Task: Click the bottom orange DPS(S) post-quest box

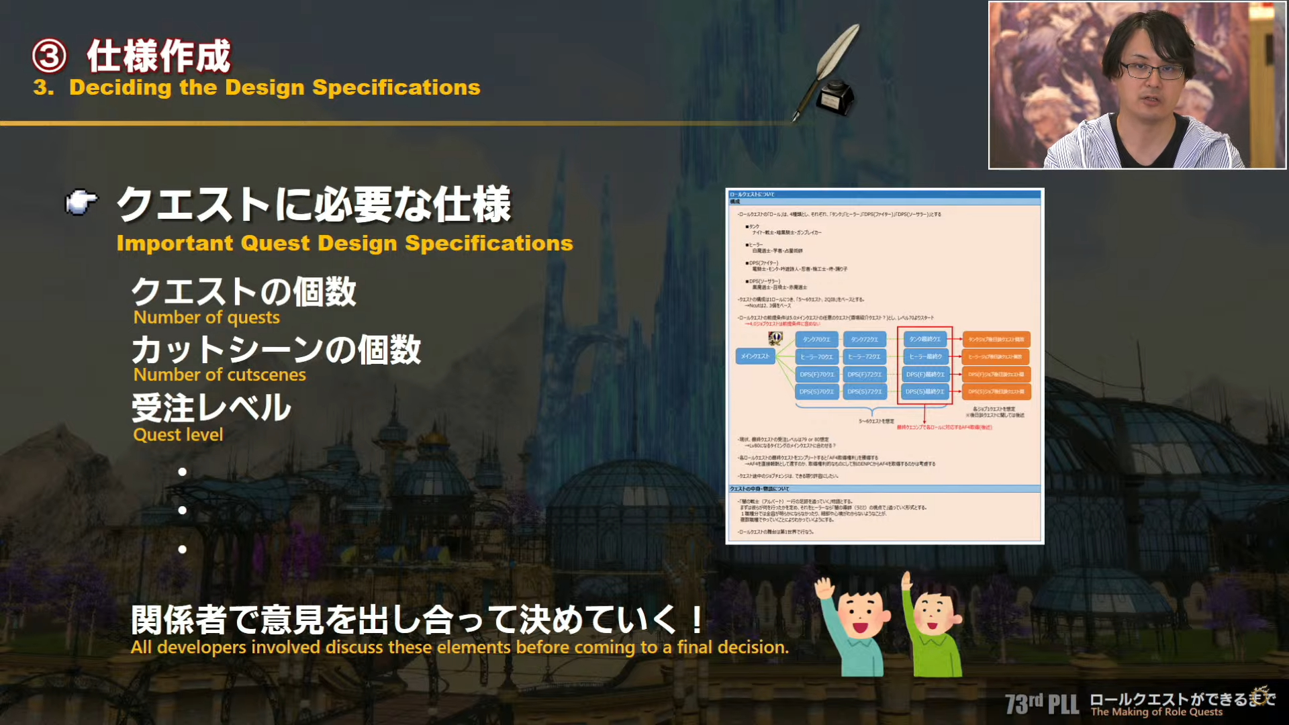Action: (x=996, y=391)
